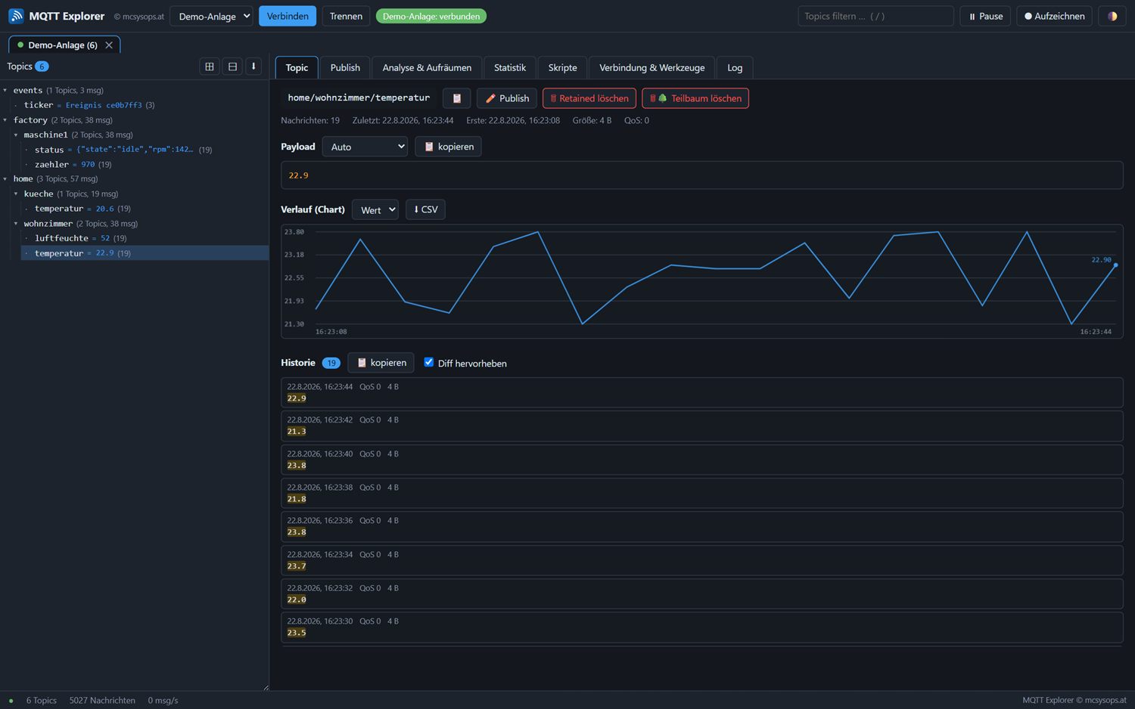
Task: Click the last chart data point labeled 22.90
Action: 1115,265
